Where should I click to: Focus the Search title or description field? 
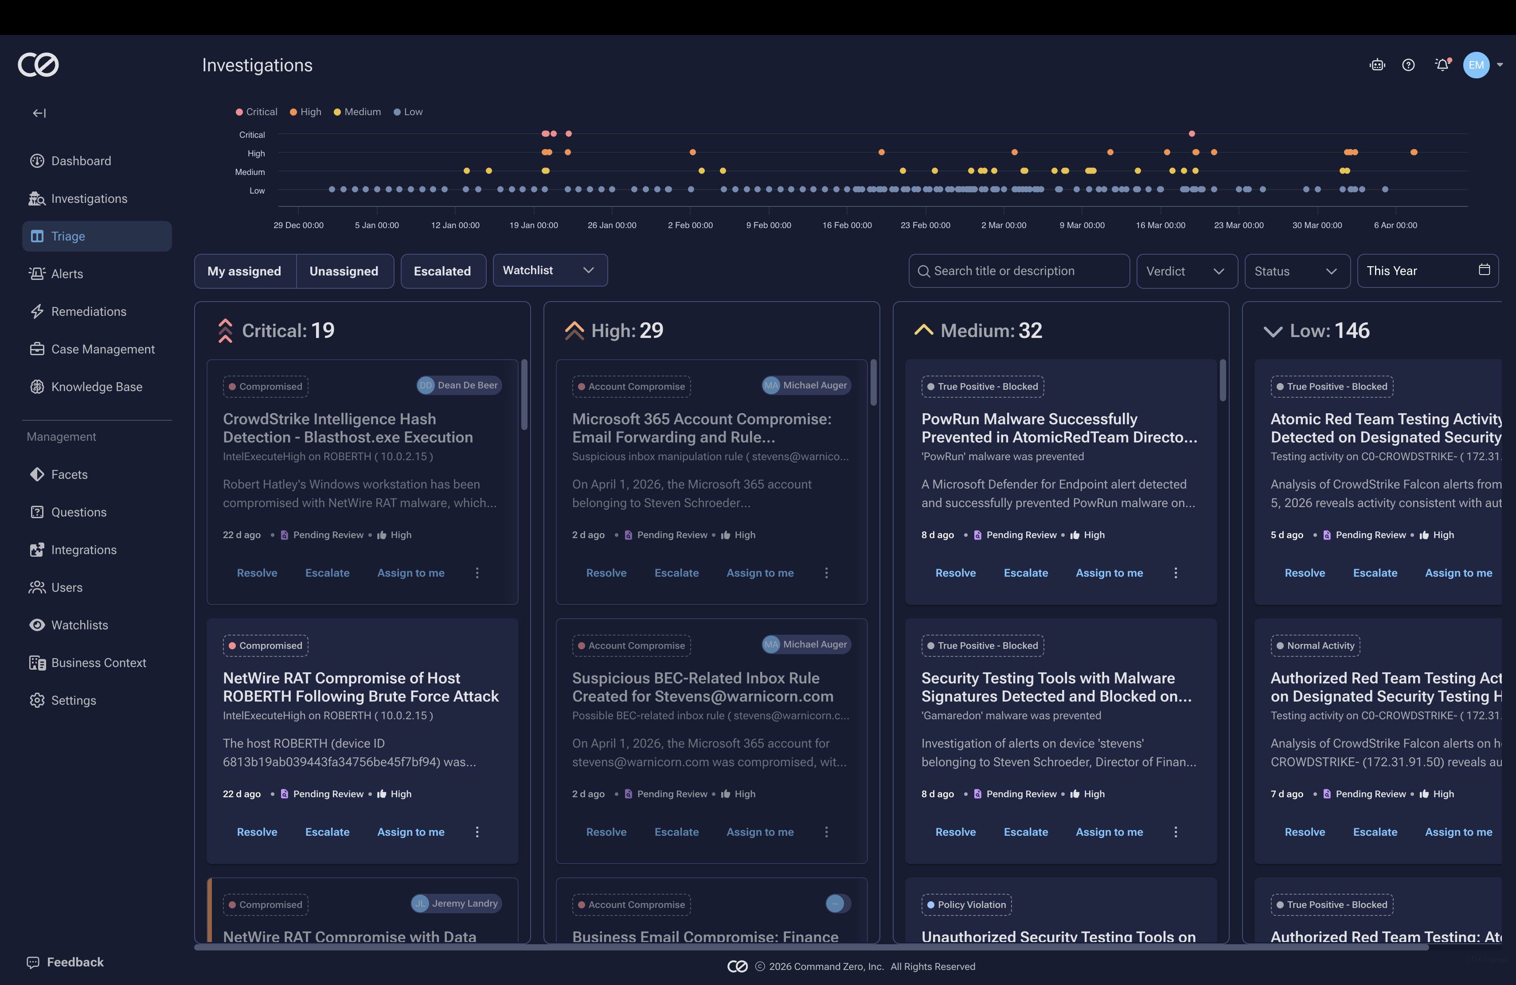tap(1019, 271)
